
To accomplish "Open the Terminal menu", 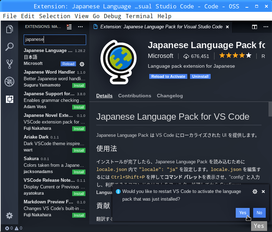I will click(139, 16).
